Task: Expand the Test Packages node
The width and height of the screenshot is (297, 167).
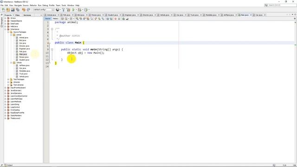Action: [8, 79]
